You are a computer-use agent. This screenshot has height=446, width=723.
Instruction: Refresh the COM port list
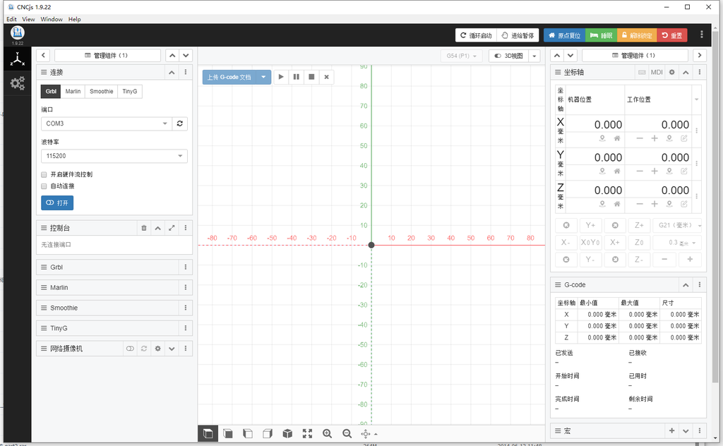tap(180, 123)
